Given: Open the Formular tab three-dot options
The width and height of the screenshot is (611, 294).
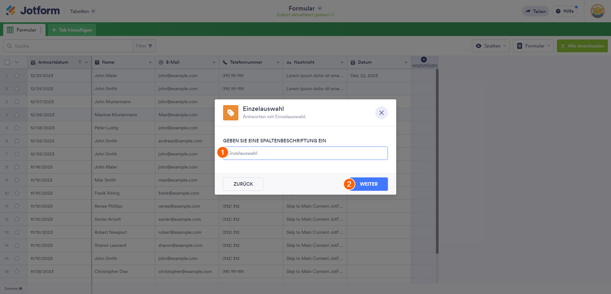Looking at the screenshot, I should 41,30.
